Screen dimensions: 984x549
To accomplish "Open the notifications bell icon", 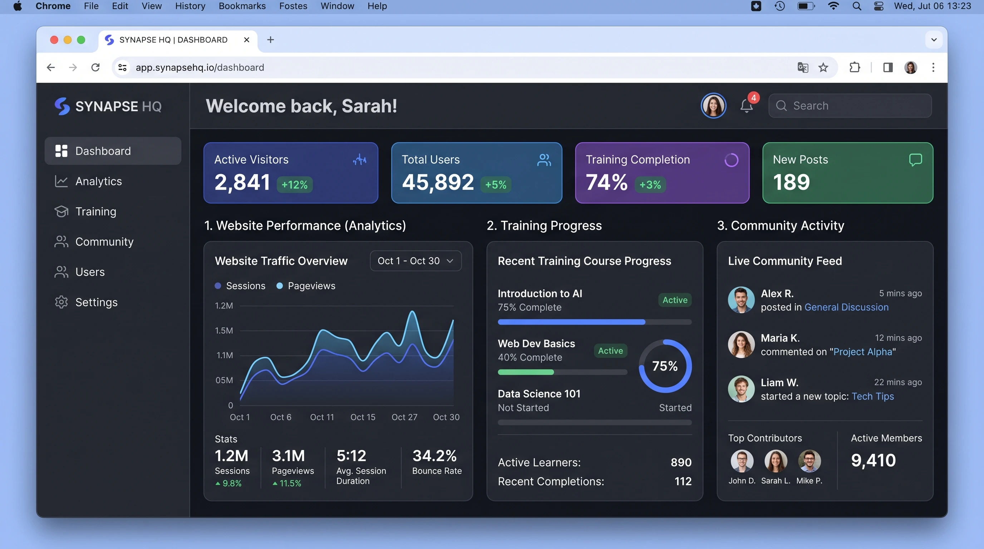I will click(x=747, y=105).
